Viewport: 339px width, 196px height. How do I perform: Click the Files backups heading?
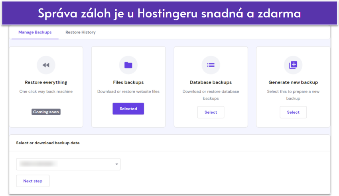pyautogui.click(x=128, y=82)
